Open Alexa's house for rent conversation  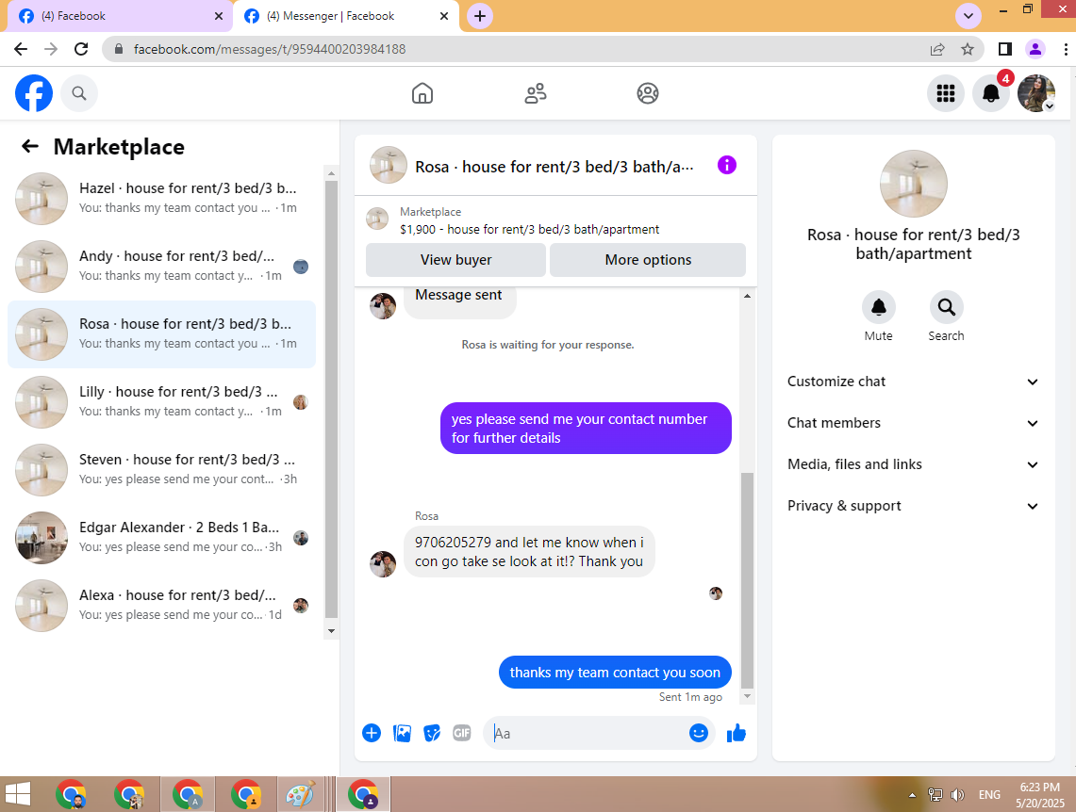pyautogui.click(x=162, y=605)
